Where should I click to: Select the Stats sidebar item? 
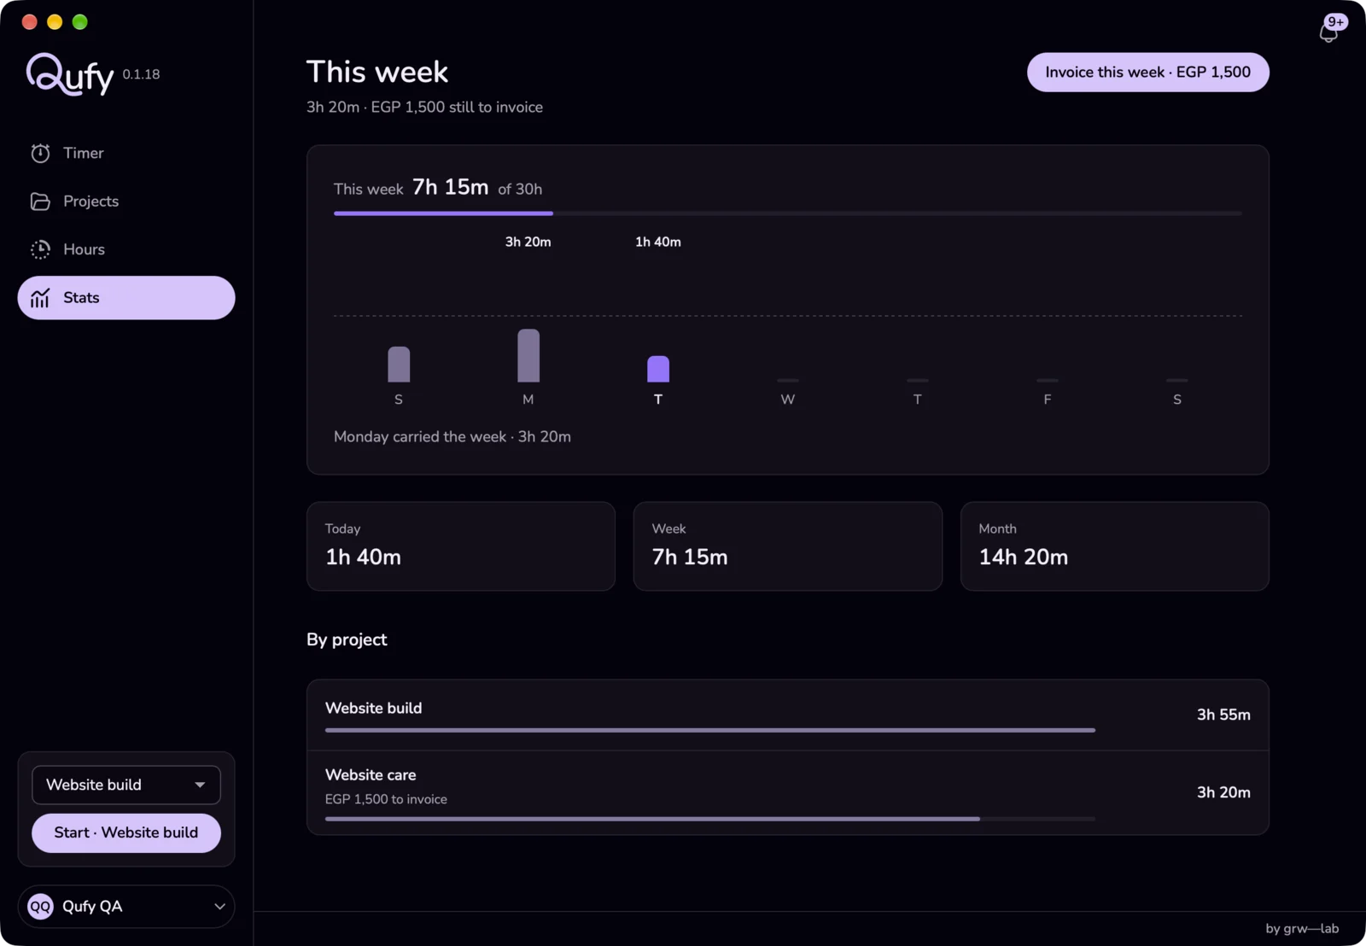click(126, 298)
